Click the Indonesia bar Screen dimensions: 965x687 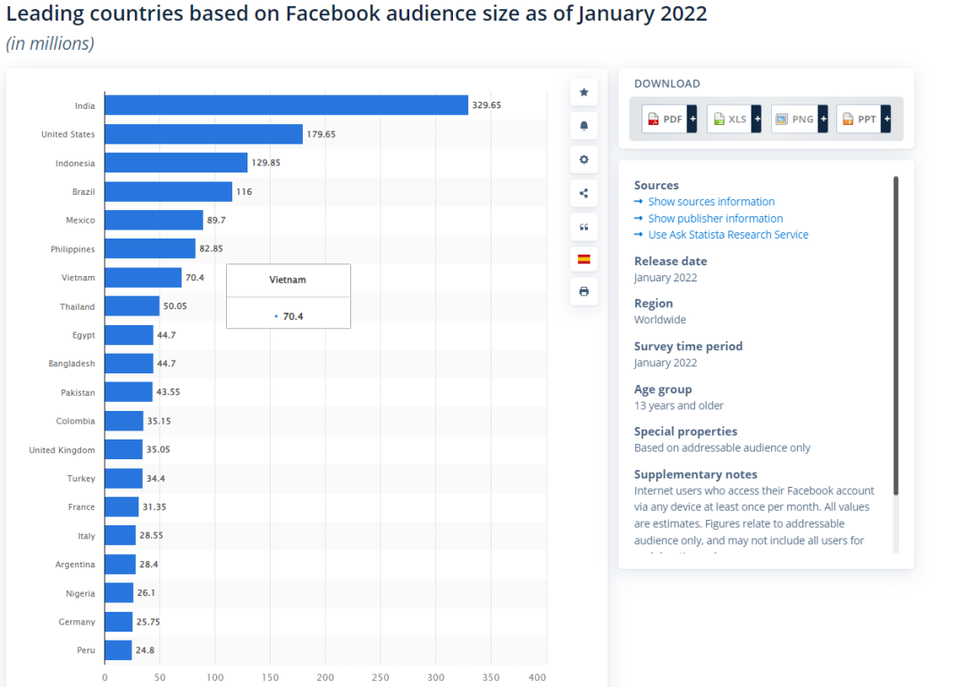176,163
